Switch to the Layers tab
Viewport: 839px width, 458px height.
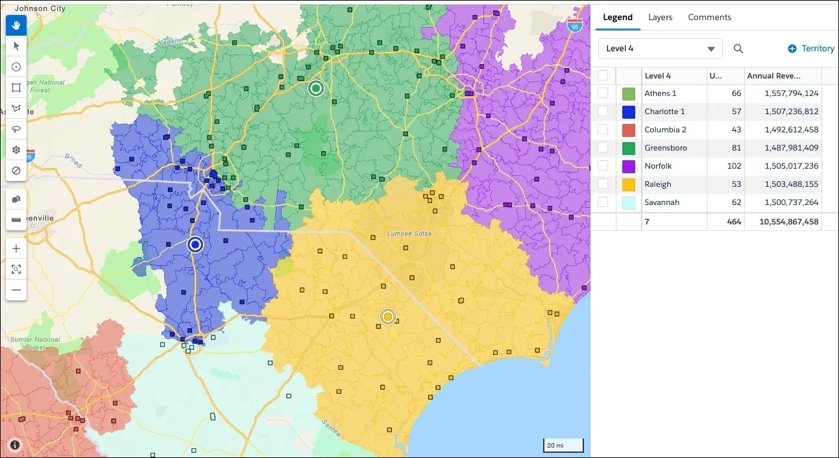coord(660,18)
